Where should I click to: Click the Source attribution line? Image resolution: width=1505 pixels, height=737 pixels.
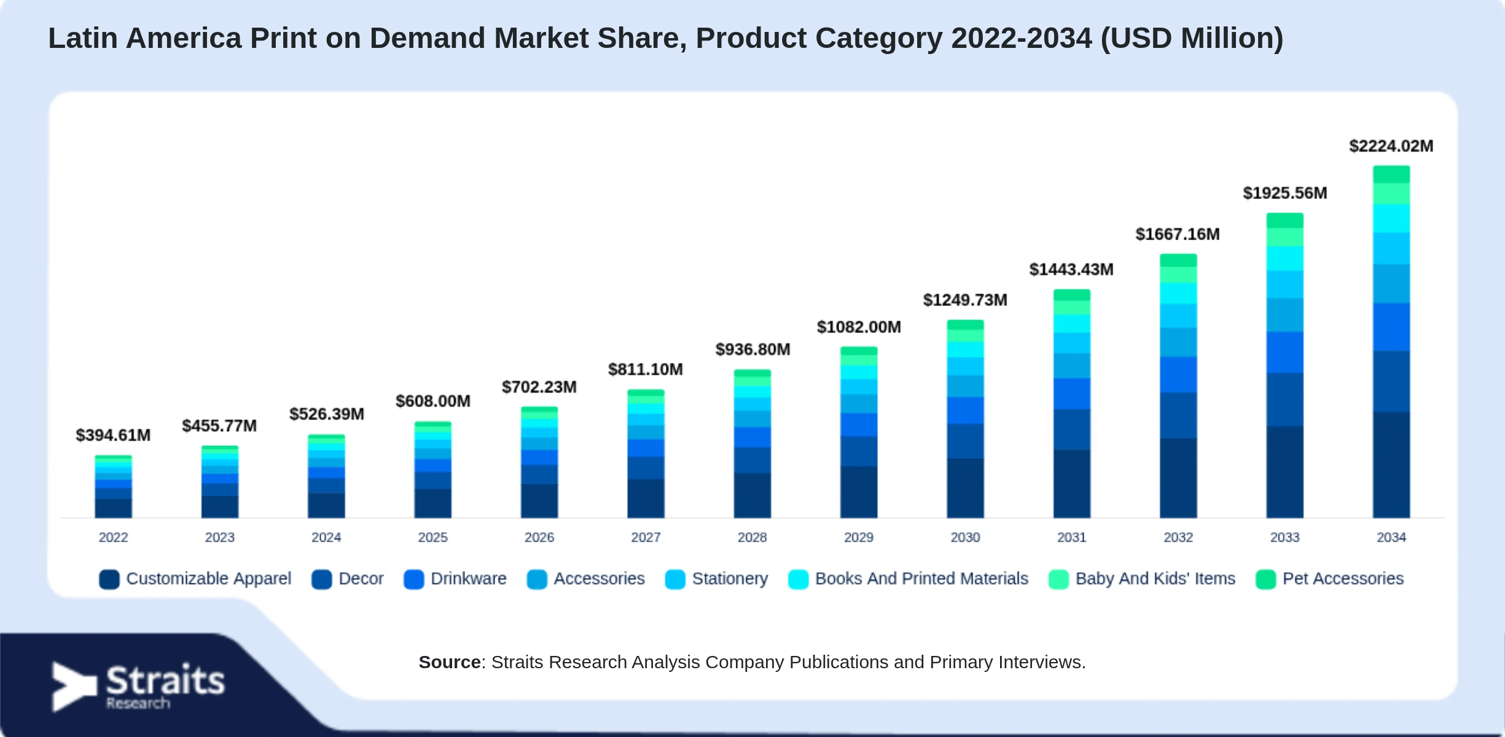click(x=752, y=662)
